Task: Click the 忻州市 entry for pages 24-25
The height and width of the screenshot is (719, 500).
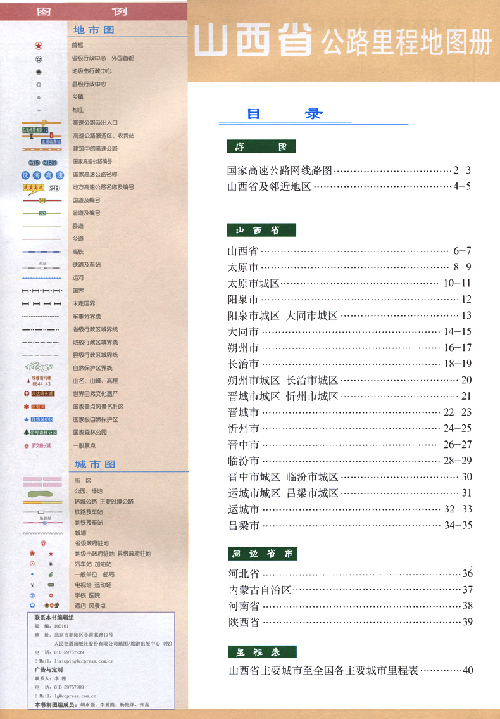Action: [349, 429]
